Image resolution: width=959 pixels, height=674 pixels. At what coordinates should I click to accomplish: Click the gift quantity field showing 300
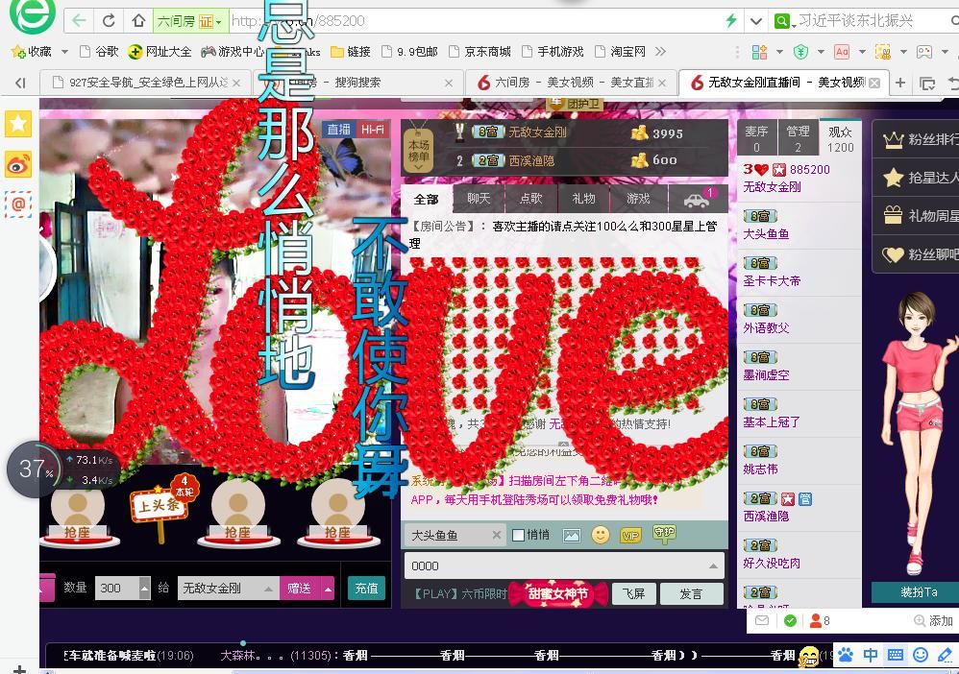pyautogui.click(x=116, y=589)
